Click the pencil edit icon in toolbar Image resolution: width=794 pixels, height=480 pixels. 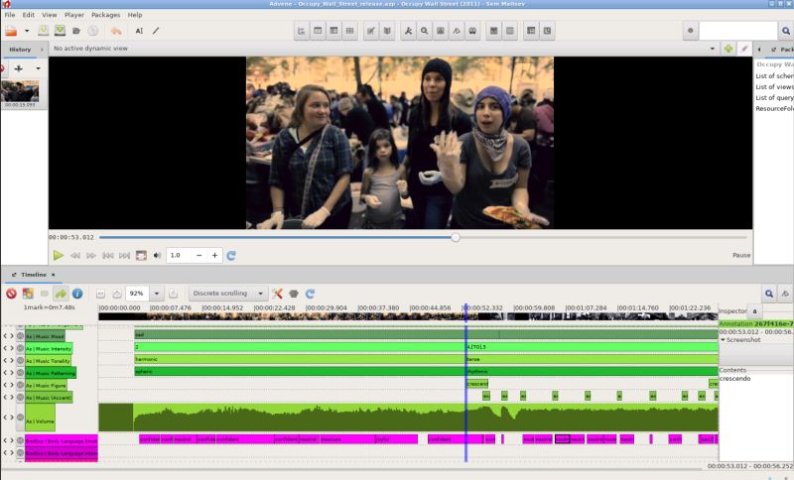(156, 31)
